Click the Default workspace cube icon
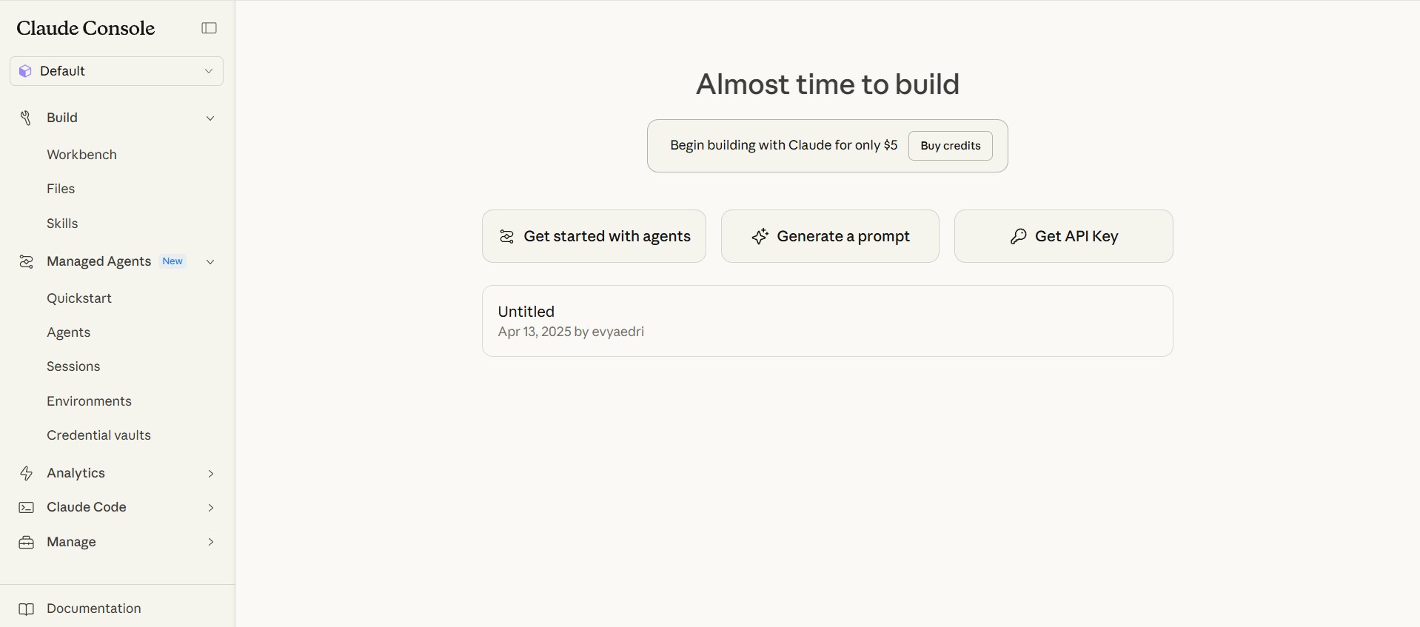Image resolution: width=1420 pixels, height=627 pixels. tap(25, 71)
